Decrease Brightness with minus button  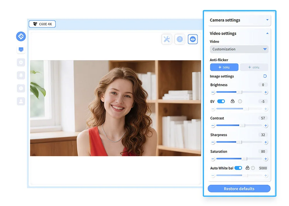pyautogui.click(x=213, y=92)
